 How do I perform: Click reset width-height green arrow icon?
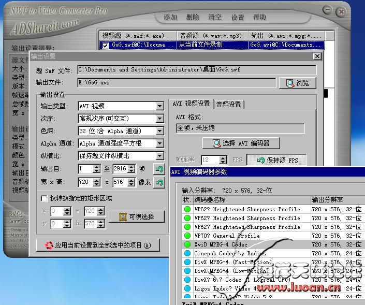pyautogui.click(x=159, y=182)
